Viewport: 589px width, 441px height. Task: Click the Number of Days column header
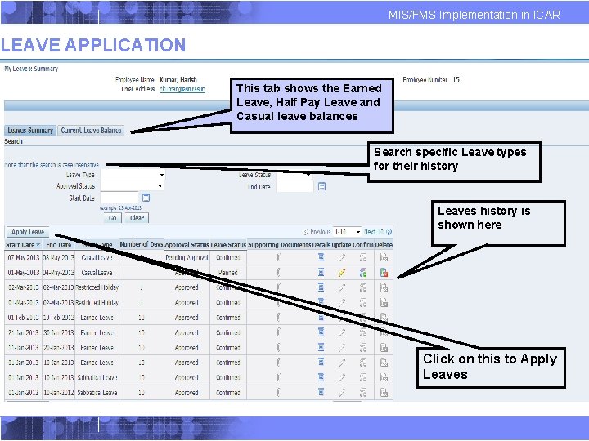tap(142, 244)
